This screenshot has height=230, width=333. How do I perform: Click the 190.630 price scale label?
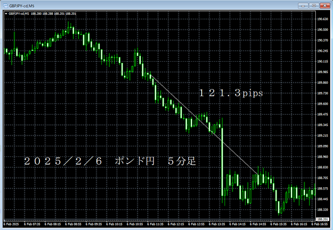pyautogui.click(x=322, y=19)
